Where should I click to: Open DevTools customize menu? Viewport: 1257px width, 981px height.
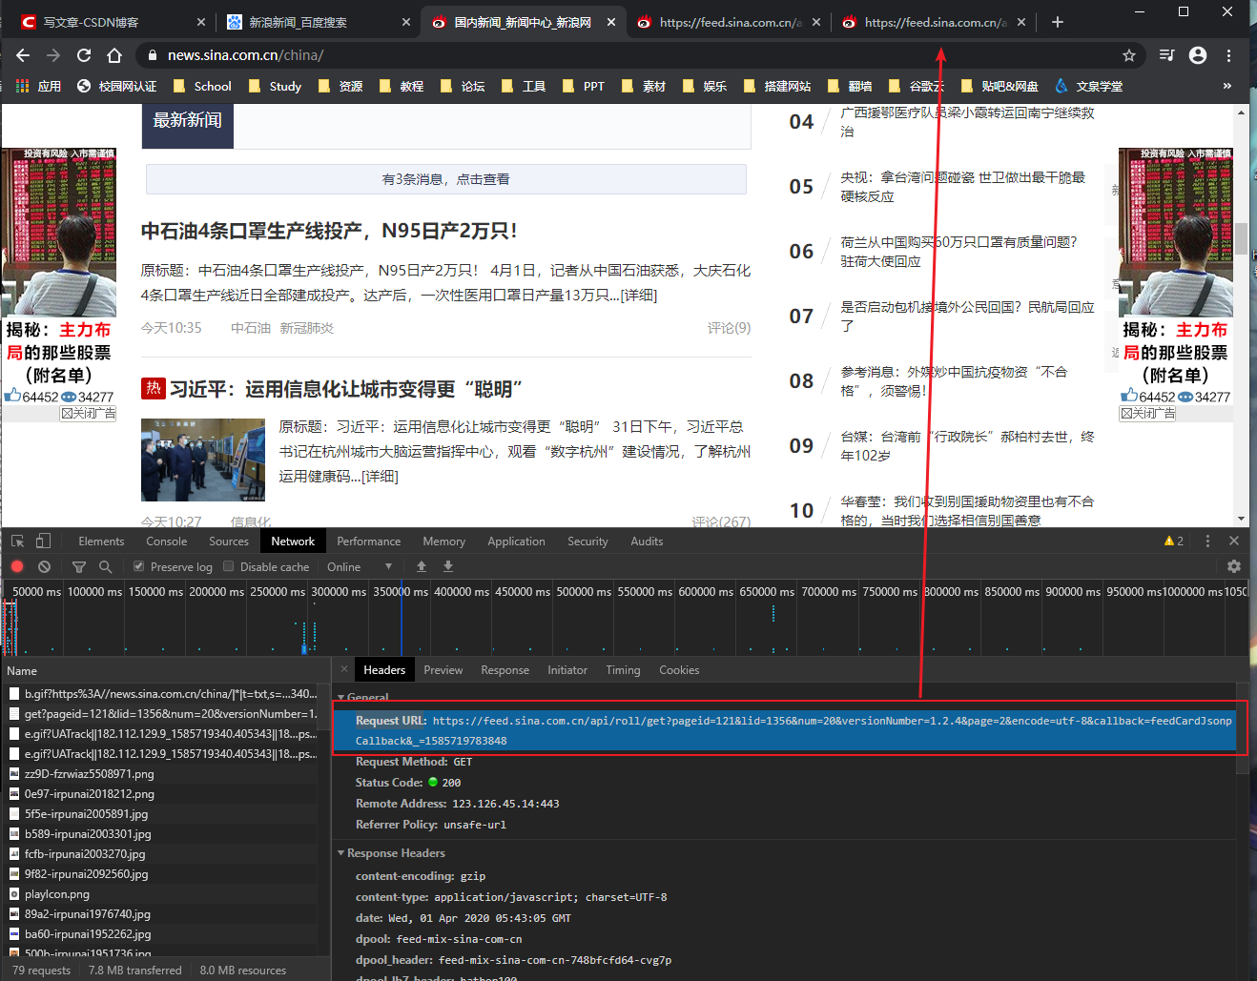coord(1207,541)
